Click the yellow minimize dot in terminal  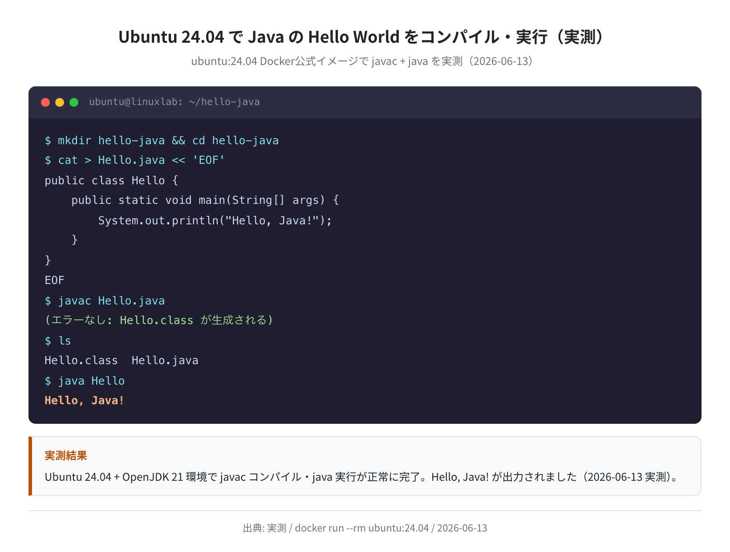pyautogui.click(x=60, y=102)
